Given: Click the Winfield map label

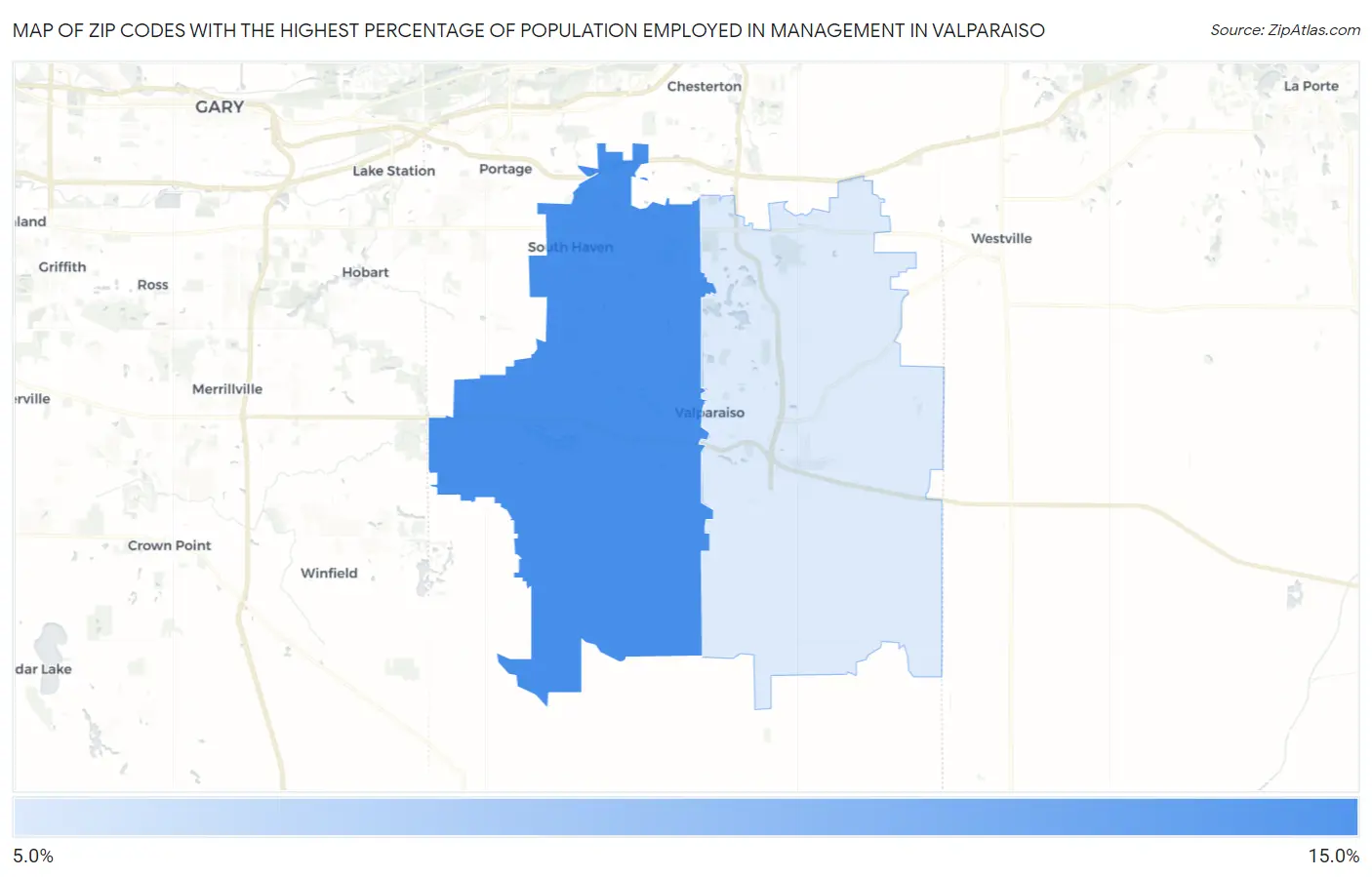Looking at the screenshot, I should point(329,573).
